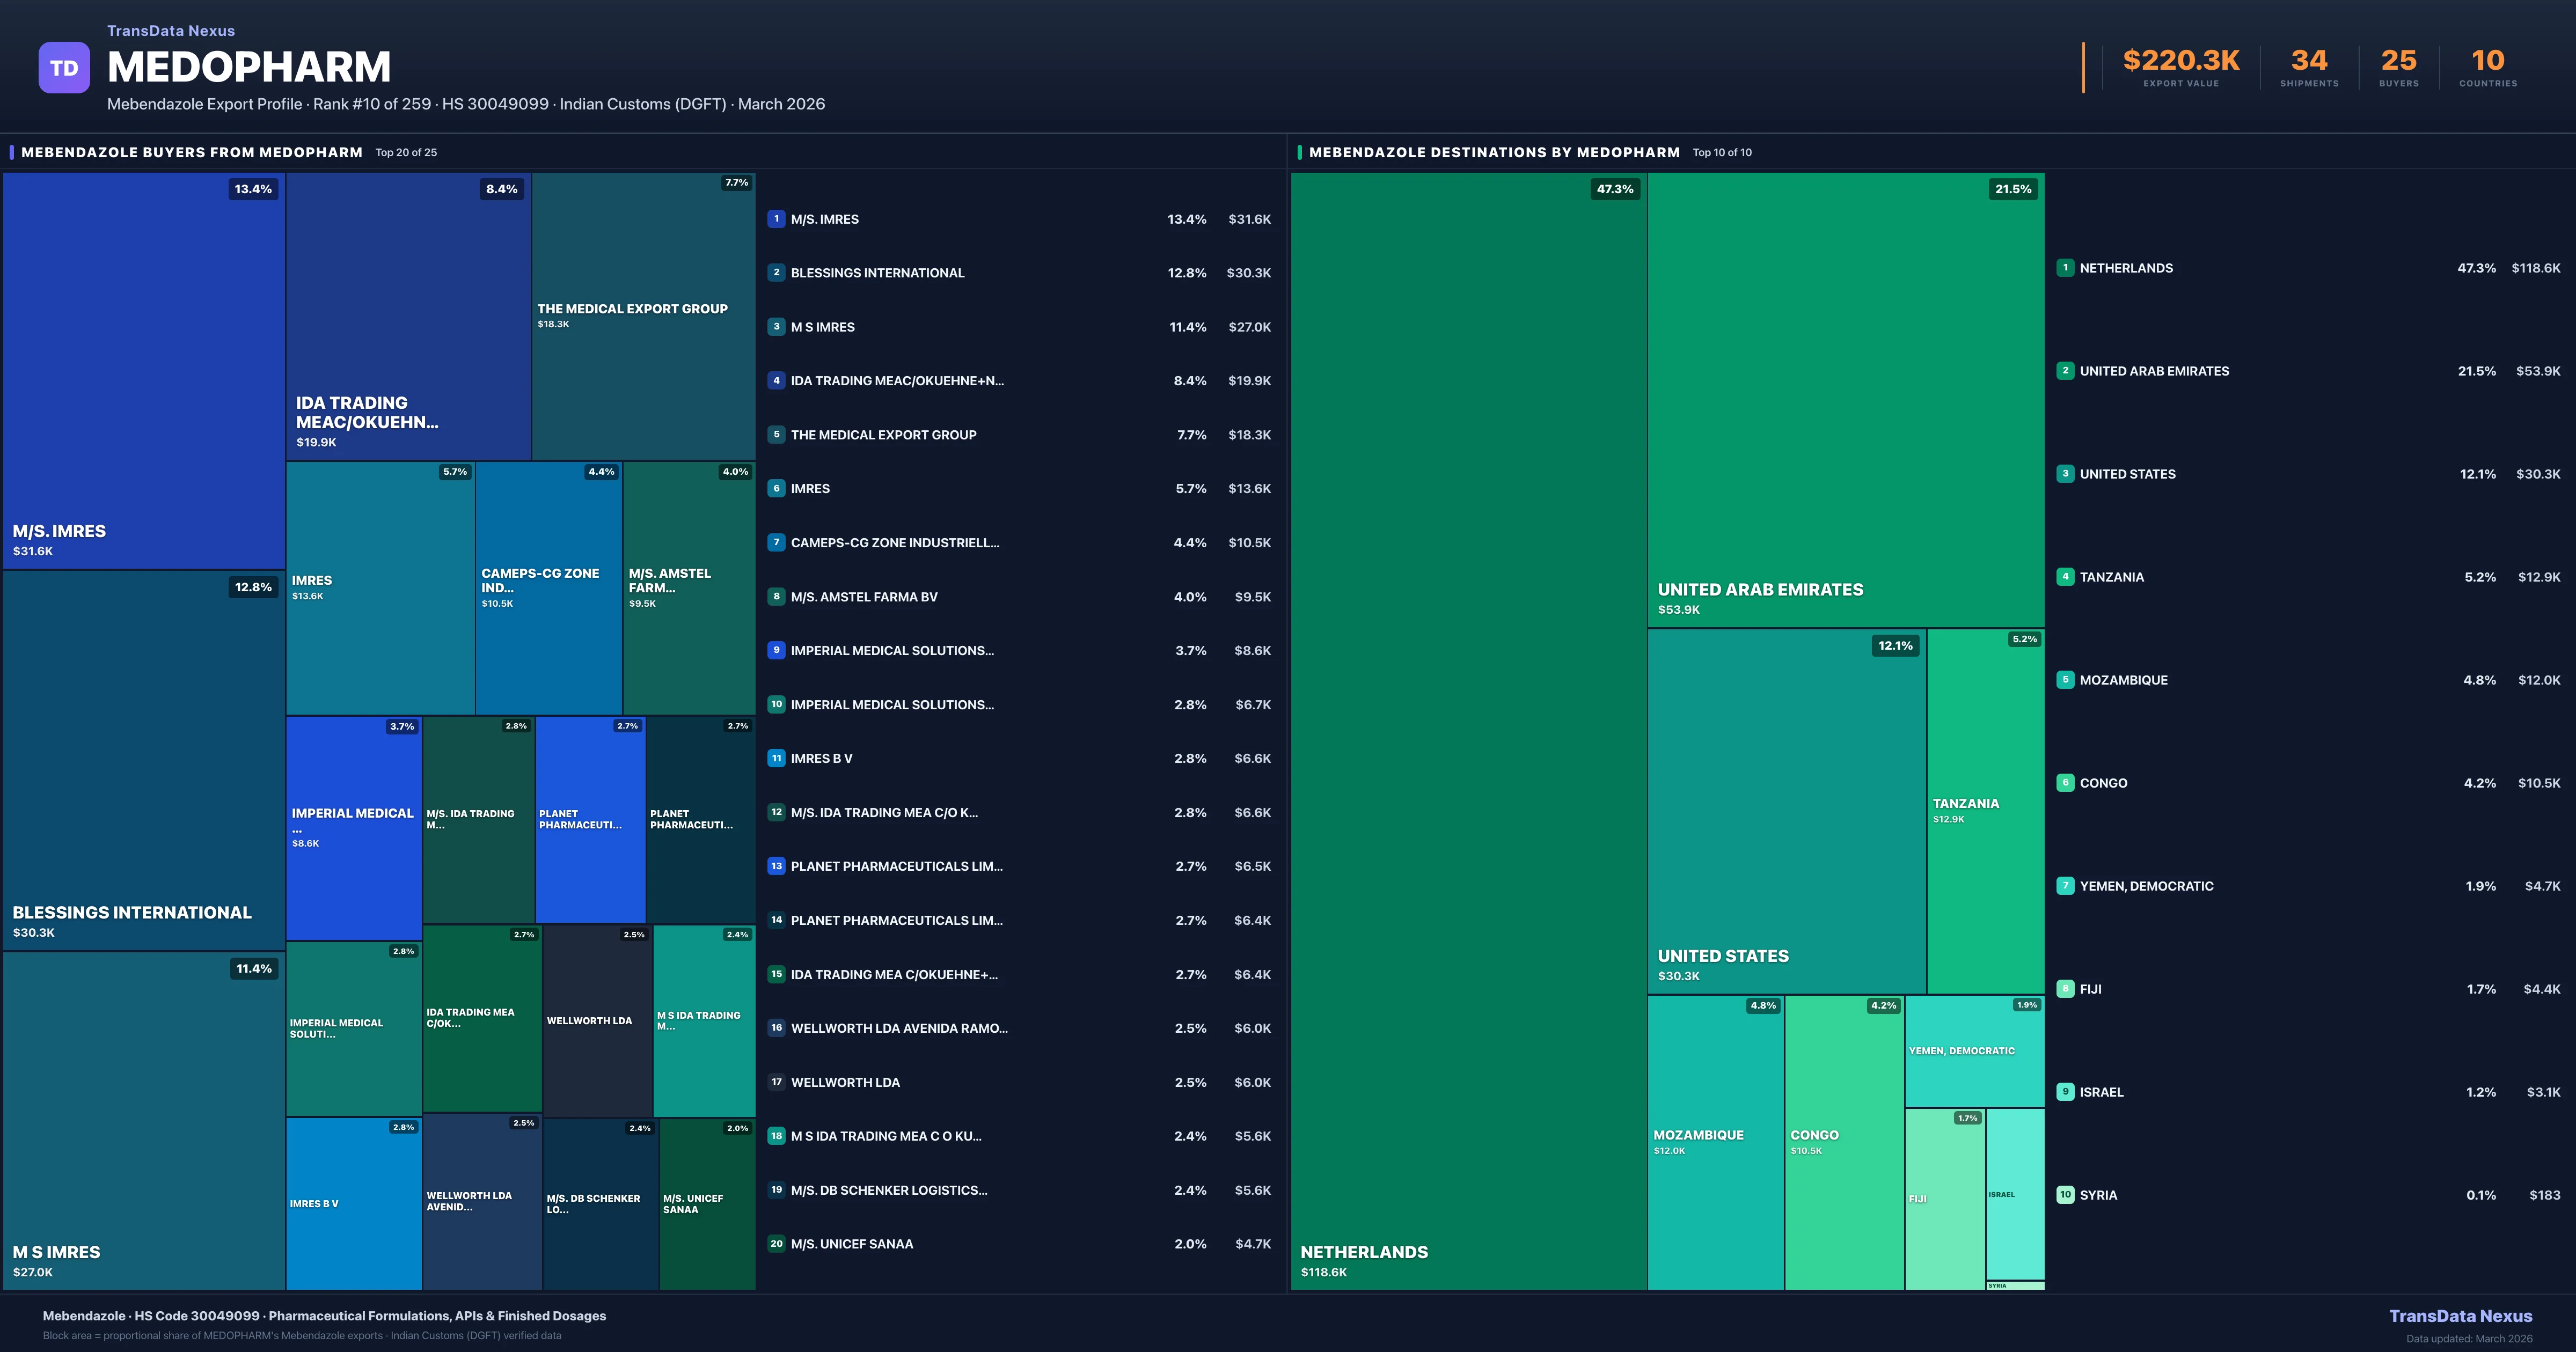The height and width of the screenshot is (1352, 2576).
Task: Click the TransData Nexus footer link
Action: coord(2460,1316)
